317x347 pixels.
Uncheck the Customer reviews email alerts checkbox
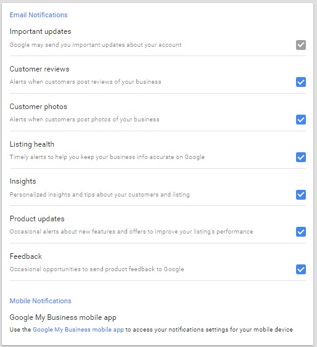tap(301, 82)
